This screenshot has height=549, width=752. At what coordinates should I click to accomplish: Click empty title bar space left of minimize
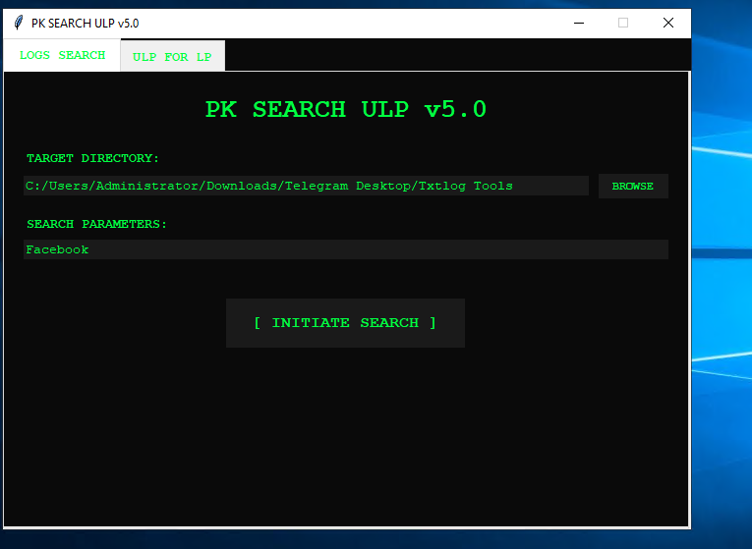[393, 23]
